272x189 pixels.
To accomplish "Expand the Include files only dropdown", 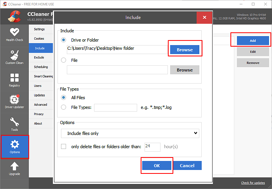I will (x=130, y=133).
